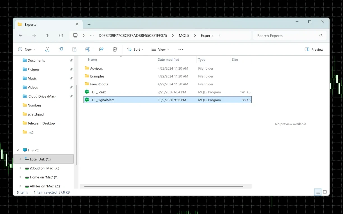
Task: Expand the Home on 'Mac' (Y:) node
Action: coord(20,177)
